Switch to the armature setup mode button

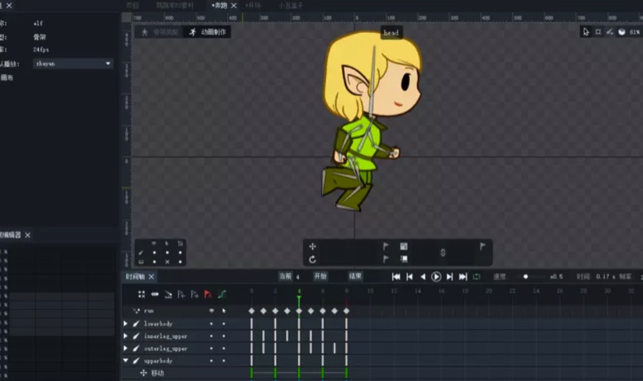tap(160, 32)
